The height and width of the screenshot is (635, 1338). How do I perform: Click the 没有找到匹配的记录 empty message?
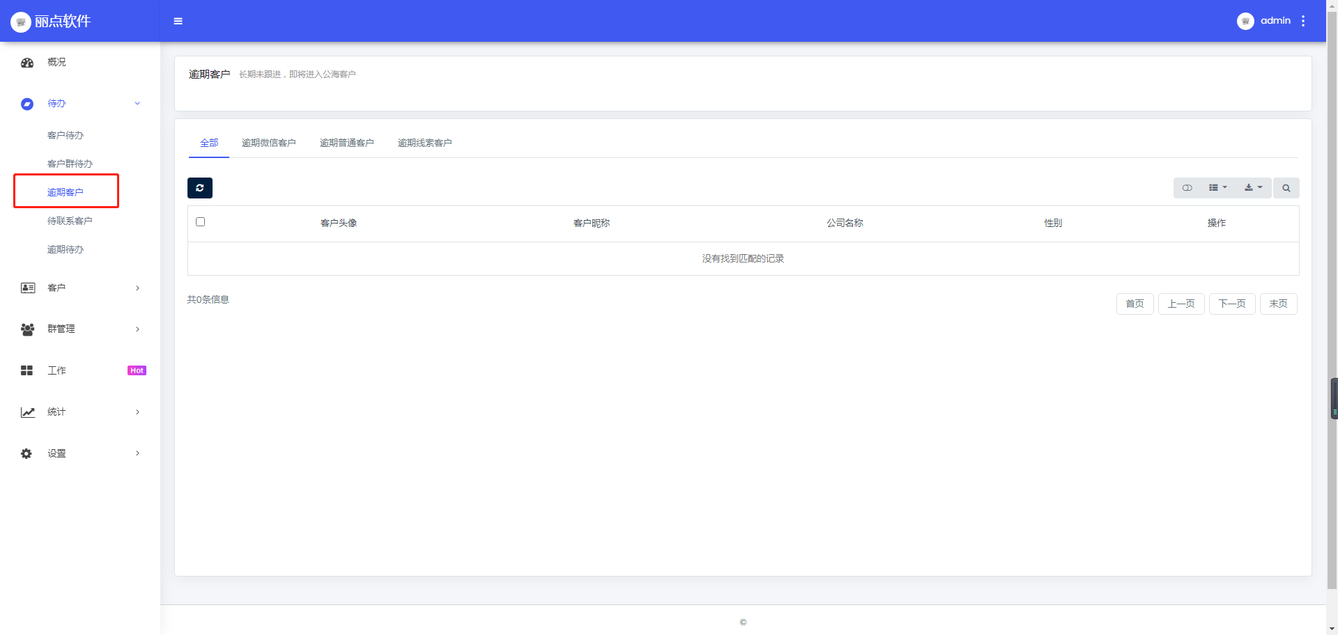click(x=743, y=258)
